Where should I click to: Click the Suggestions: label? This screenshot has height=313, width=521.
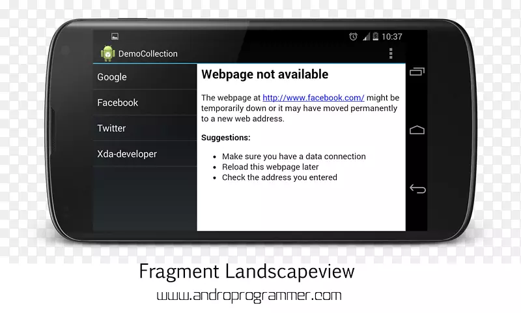(x=225, y=138)
